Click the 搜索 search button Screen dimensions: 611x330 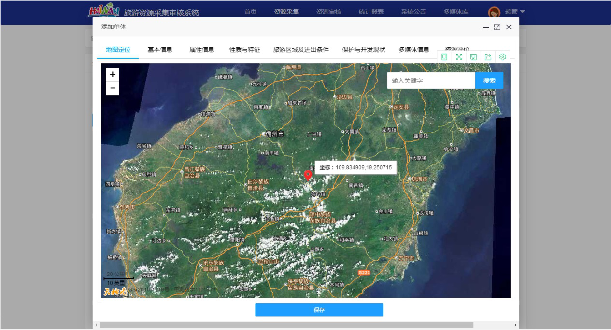489,81
